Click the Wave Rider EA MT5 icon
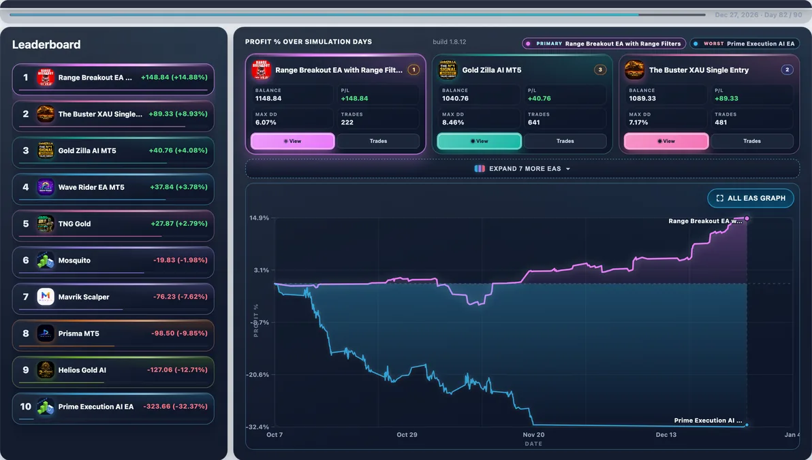 click(46, 187)
